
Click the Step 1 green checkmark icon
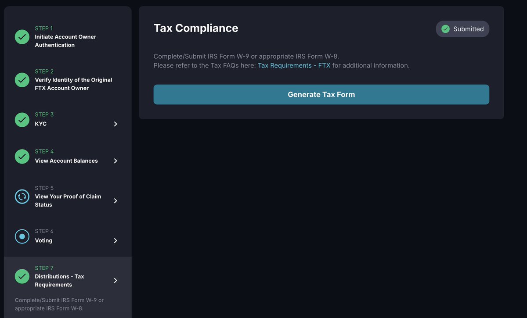point(22,37)
